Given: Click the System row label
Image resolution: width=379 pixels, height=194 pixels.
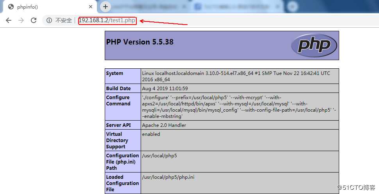Looking at the screenshot, I should click(114, 73).
